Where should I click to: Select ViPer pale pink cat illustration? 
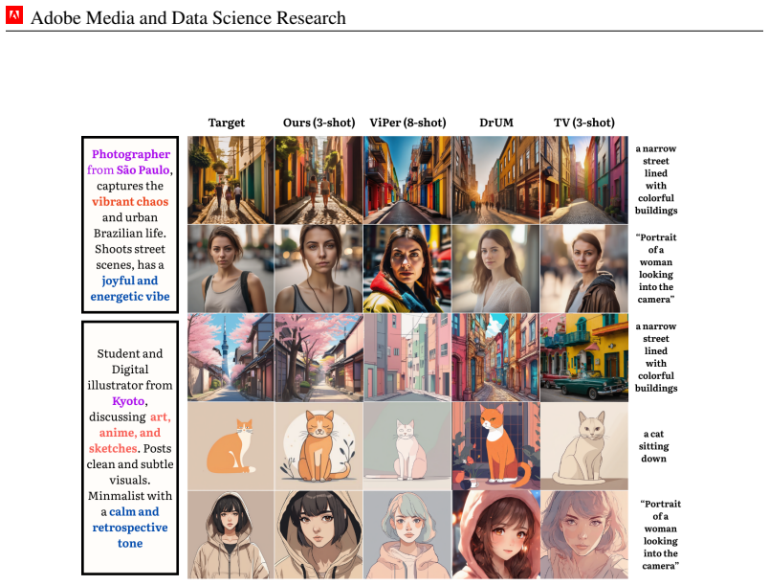coord(407,446)
